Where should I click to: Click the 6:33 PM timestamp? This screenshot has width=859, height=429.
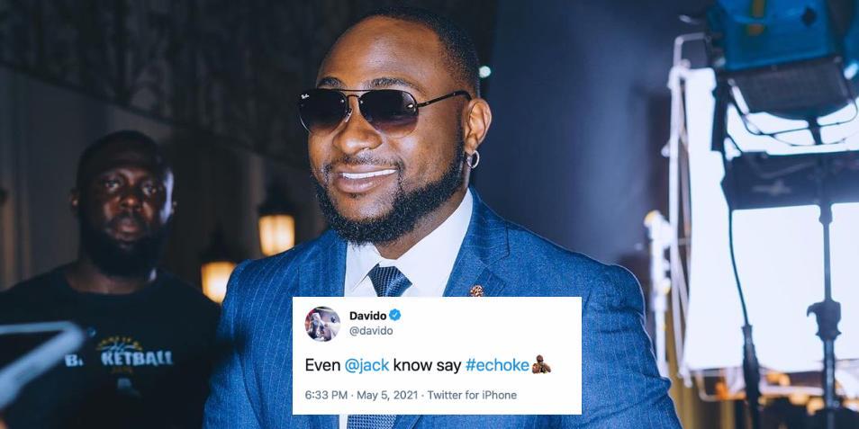[x=324, y=395]
